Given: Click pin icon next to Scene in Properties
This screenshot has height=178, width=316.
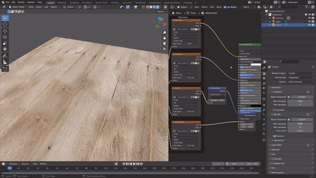Looking at the screenshot, I should click(313, 67).
